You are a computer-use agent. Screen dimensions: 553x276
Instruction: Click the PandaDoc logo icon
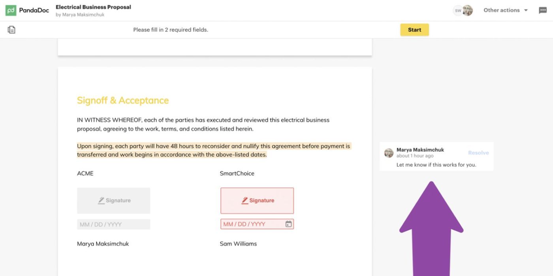pos(11,10)
